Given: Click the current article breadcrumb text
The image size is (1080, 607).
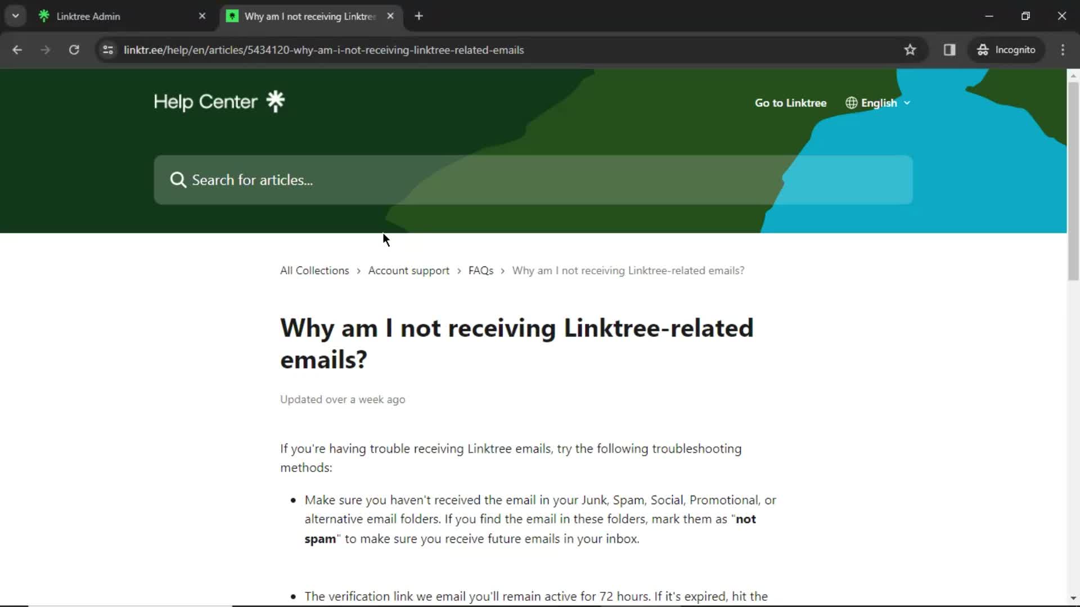Looking at the screenshot, I should (x=628, y=270).
